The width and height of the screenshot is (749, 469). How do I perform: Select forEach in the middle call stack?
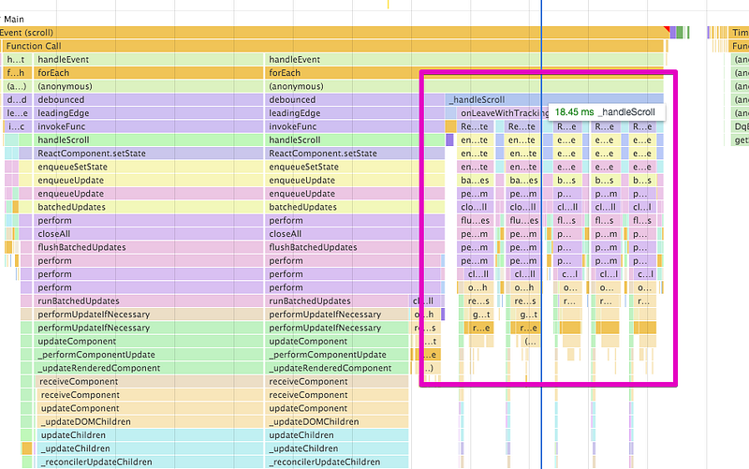tap(463, 73)
